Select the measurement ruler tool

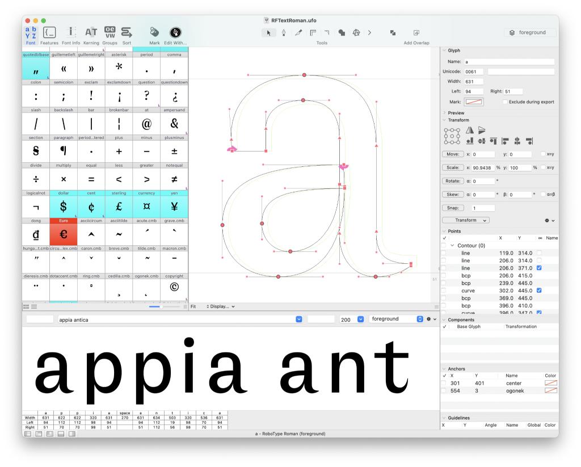[313, 32]
